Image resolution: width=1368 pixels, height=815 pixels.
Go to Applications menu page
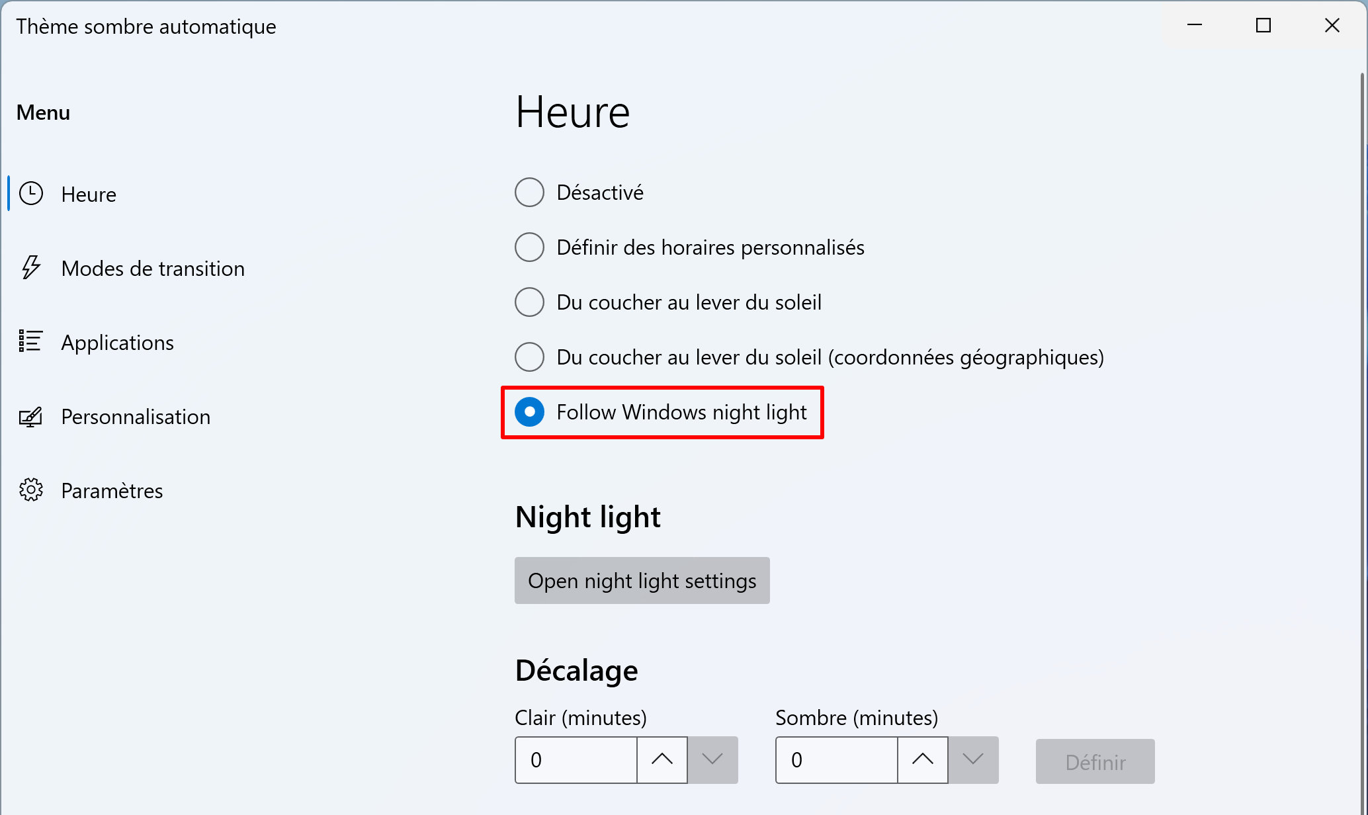click(118, 343)
